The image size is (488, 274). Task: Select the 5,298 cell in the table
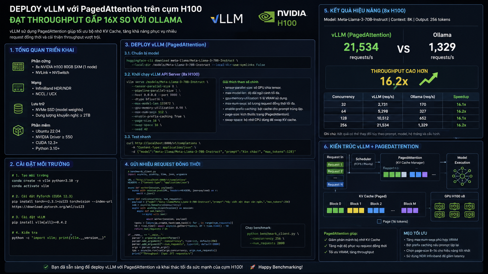click(383, 111)
